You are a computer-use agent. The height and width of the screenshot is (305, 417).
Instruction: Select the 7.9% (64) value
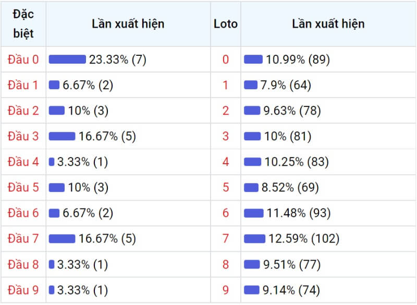point(286,85)
